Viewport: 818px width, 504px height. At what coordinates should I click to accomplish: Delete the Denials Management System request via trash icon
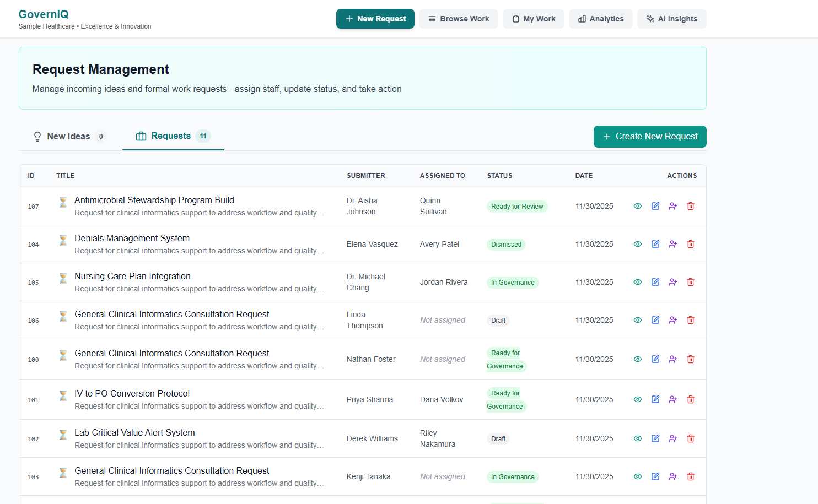tap(691, 244)
